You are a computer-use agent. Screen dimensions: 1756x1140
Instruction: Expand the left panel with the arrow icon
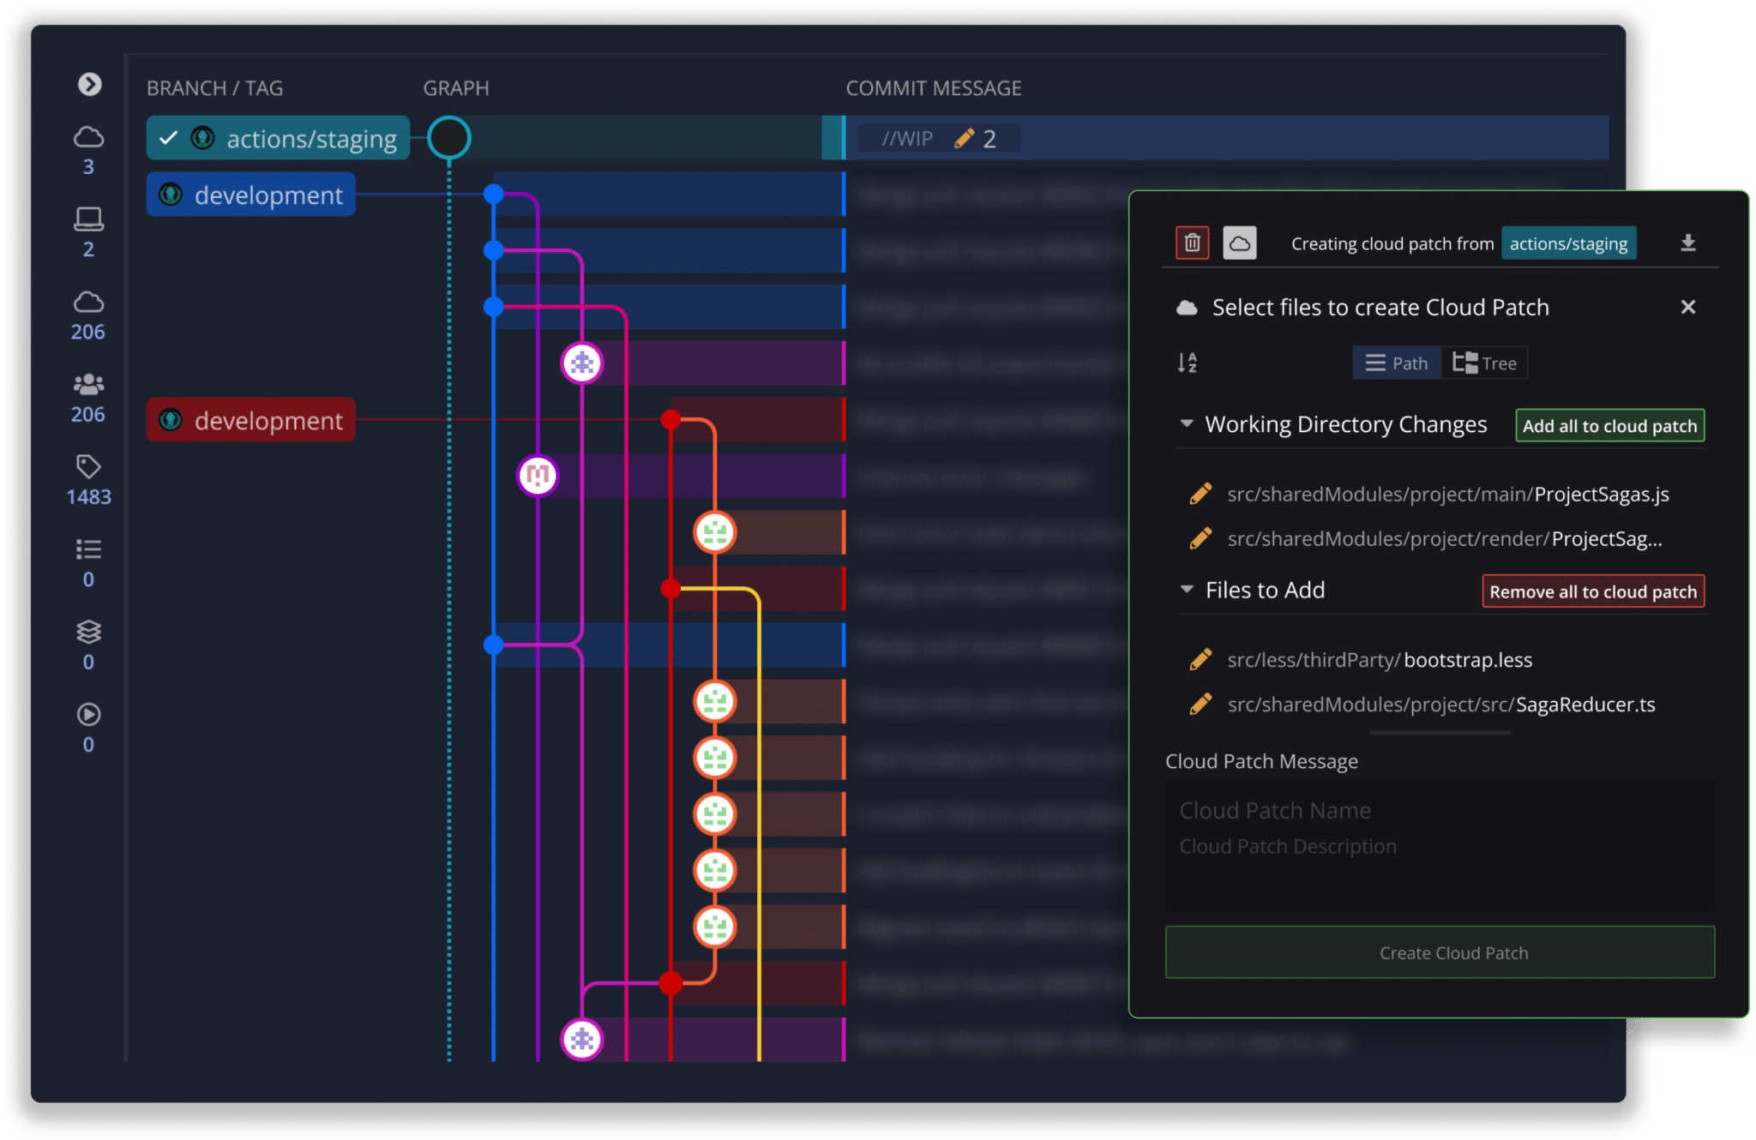(89, 84)
